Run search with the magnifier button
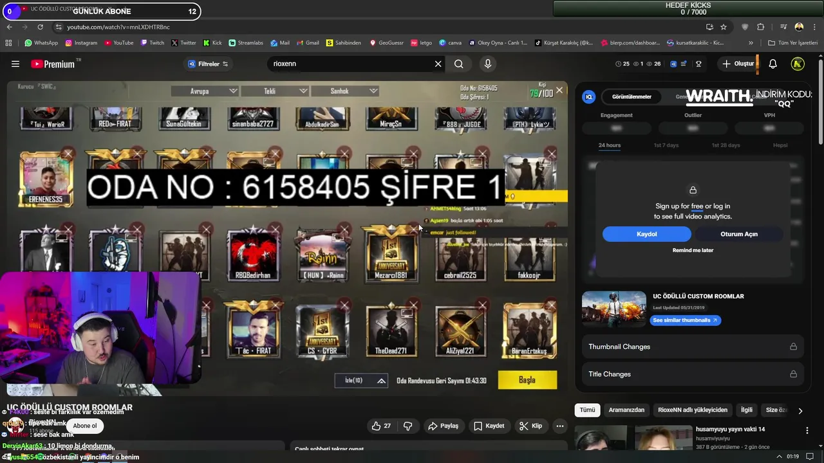 coord(458,64)
